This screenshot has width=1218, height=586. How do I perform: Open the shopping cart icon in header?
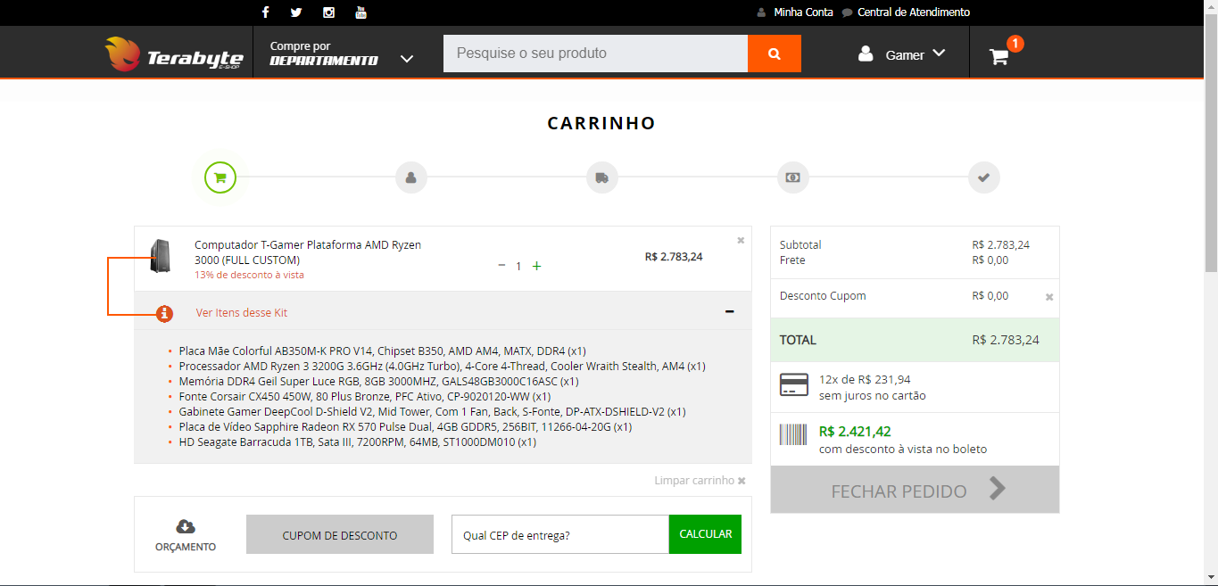pyautogui.click(x=998, y=56)
